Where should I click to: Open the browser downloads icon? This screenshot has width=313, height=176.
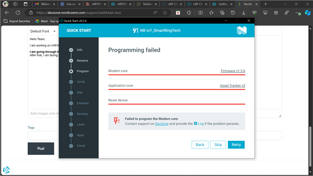tap(244, 13)
